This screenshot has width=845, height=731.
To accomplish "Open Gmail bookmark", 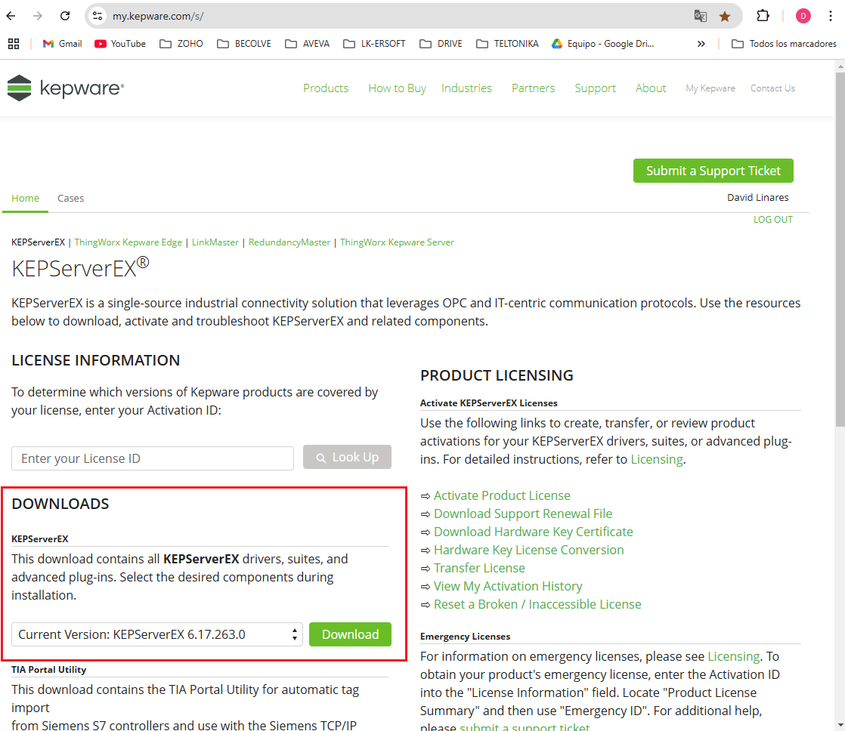I will tap(63, 44).
